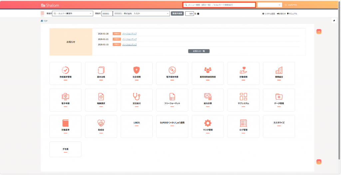Select the 給与計算 calculator icon
This screenshot has height=175, width=341.
pyautogui.click(x=208, y=97)
